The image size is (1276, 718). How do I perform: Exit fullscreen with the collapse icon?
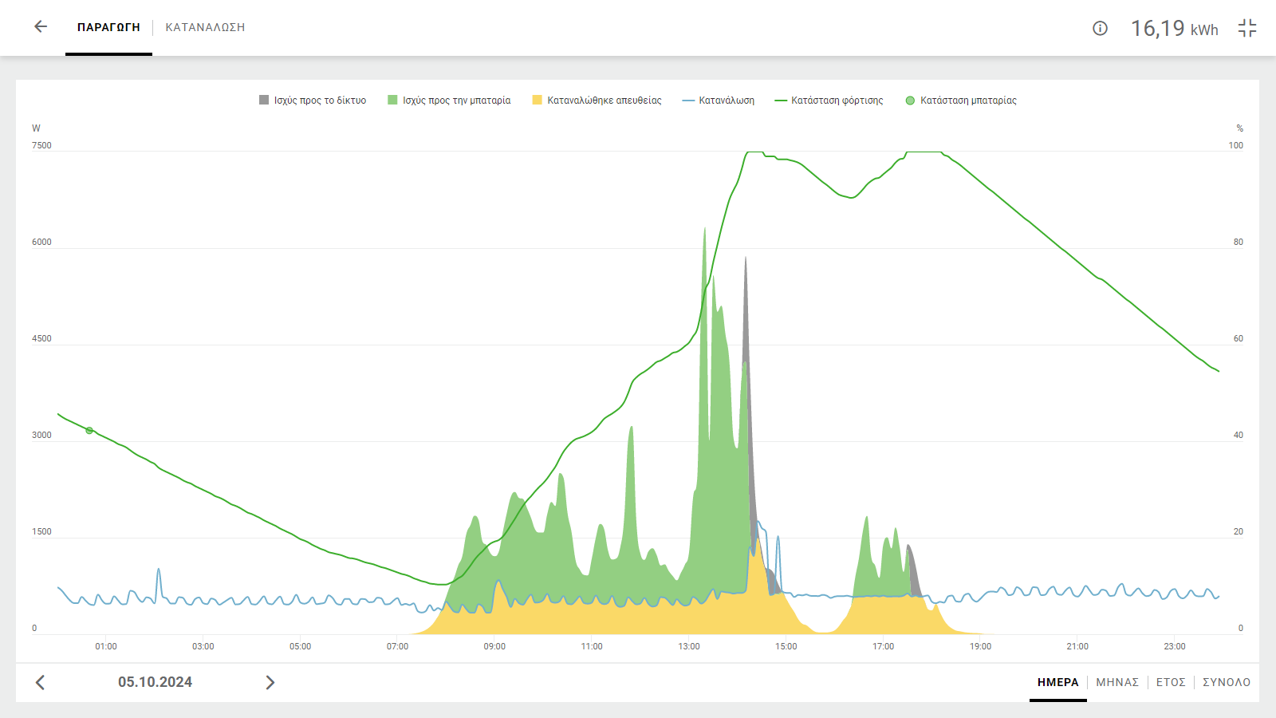pyautogui.click(x=1247, y=29)
